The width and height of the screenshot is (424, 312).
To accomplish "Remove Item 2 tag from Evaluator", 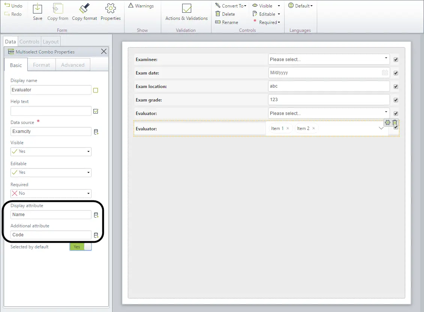I will (314, 128).
